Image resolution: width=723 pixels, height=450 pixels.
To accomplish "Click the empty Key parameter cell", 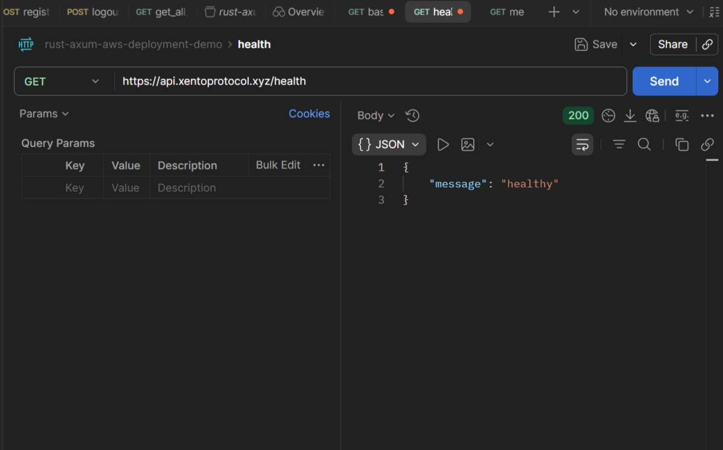I will pyautogui.click(x=63, y=188).
